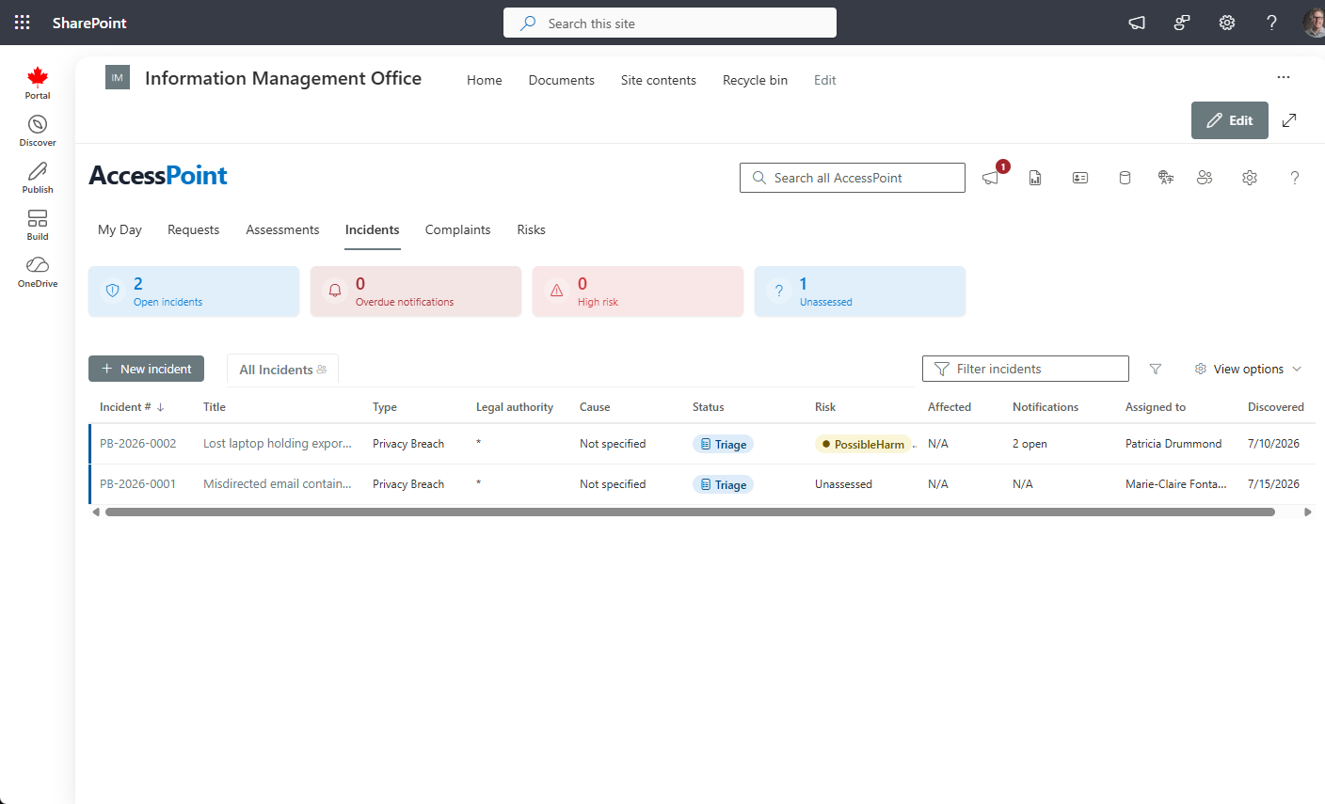Click the table scrollbar left arrow
Screen dimensions: 1325x804
(95, 512)
